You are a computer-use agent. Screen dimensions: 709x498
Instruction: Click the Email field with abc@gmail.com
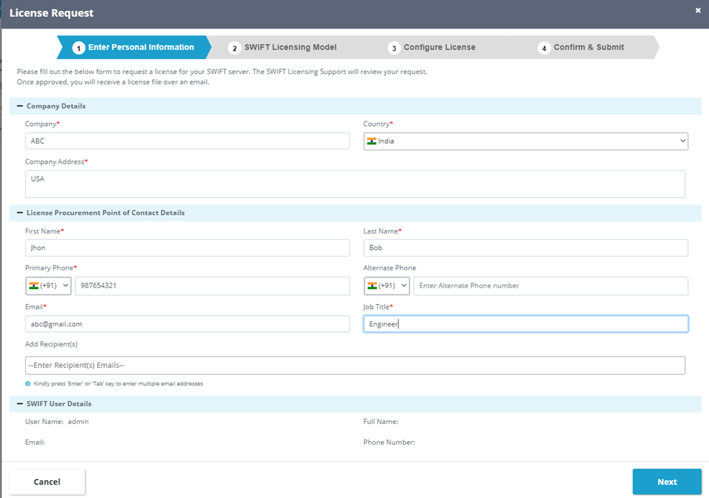click(187, 324)
